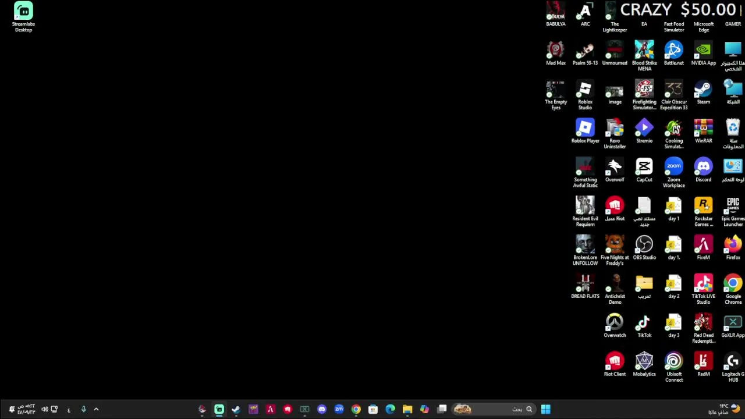Expand hidden system tray icons chevron
This screenshot has width=745, height=419.
(96, 409)
